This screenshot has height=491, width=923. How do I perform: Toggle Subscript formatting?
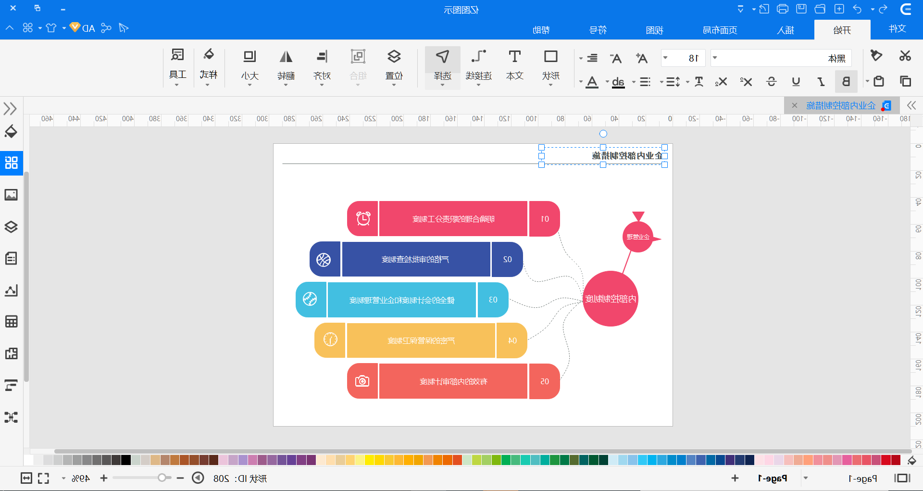[721, 82]
